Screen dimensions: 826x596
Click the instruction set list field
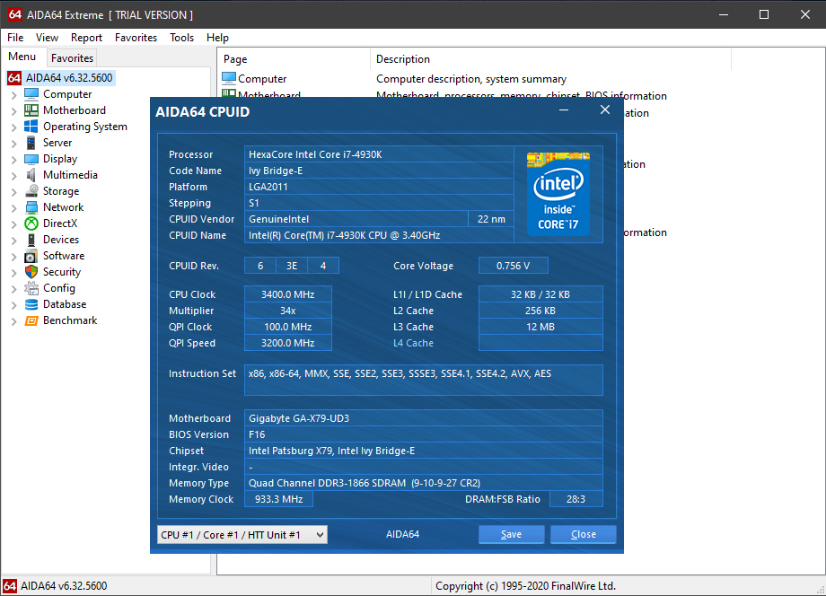(x=424, y=381)
